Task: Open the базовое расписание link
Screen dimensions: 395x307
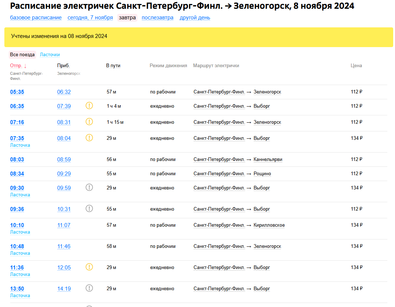Action: [x=36, y=18]
